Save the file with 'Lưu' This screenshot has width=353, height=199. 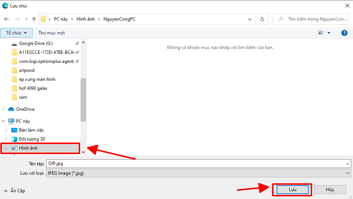[292, 190]
